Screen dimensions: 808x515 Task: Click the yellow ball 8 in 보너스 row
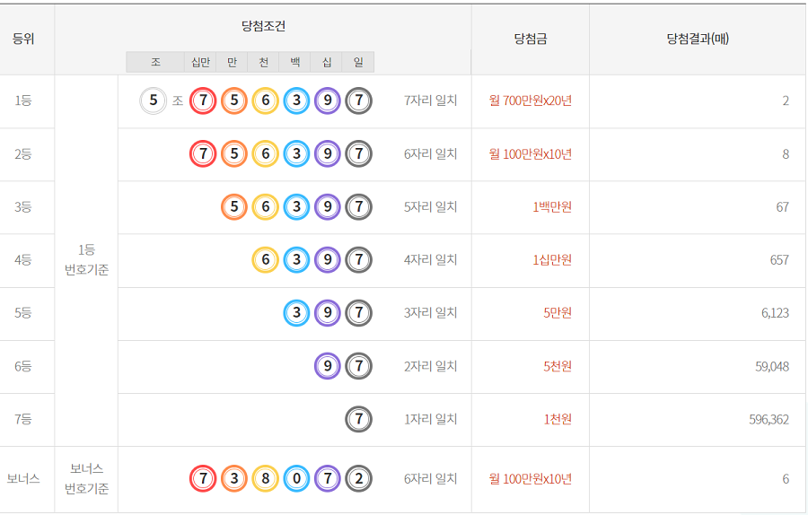tap(265, 479)
